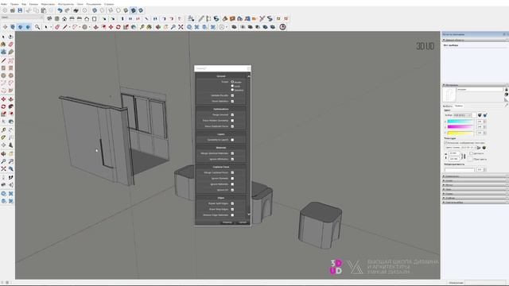
Task: Toggle the Merge Coplanar Faces checkbox
Action: click(x=232, y=173)
